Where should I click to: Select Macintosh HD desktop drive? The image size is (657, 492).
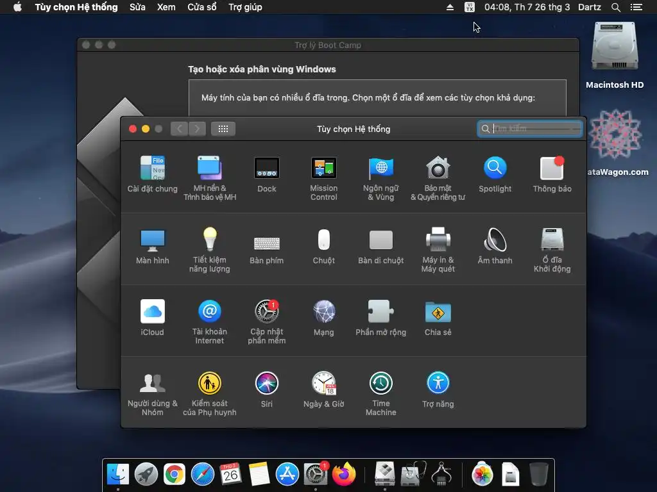point(615,55)
